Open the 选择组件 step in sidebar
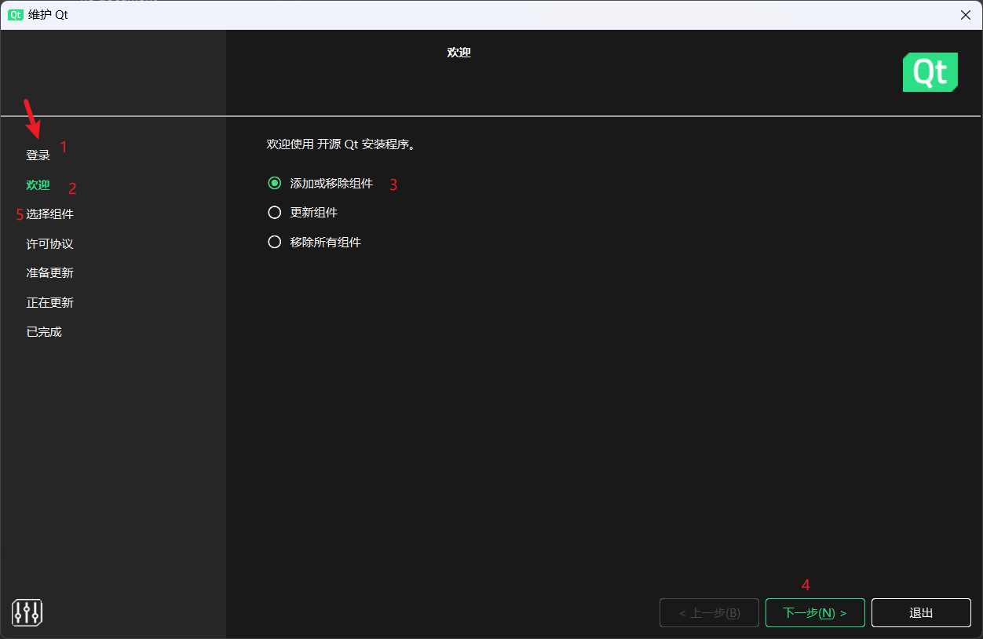Viewport: 983px width, 639px height. point(50,214)
